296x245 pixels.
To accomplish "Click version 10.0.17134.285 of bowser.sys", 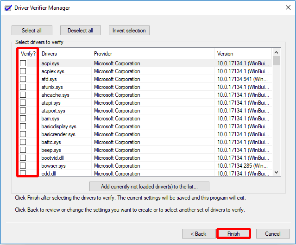I will coord(242,166).
